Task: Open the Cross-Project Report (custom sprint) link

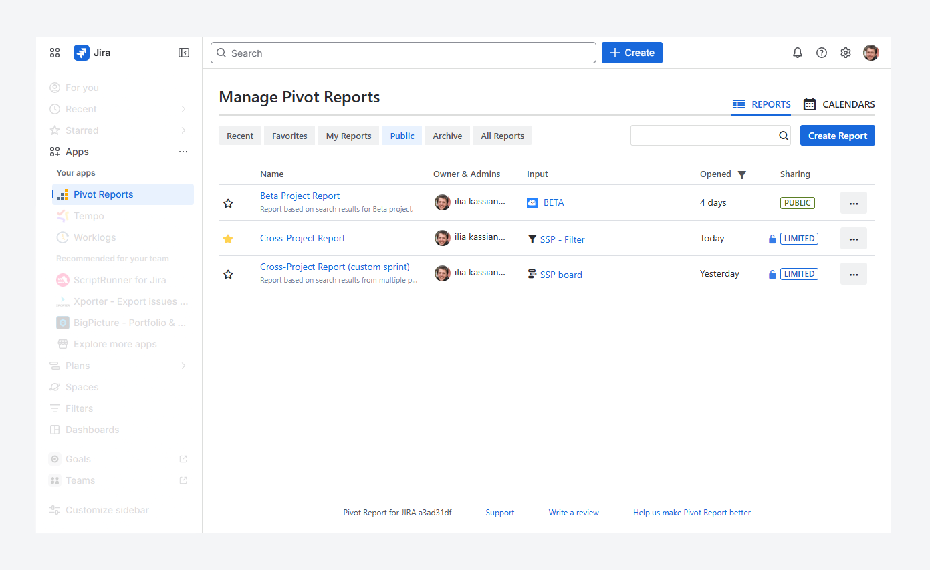Action: click(335, 267)
